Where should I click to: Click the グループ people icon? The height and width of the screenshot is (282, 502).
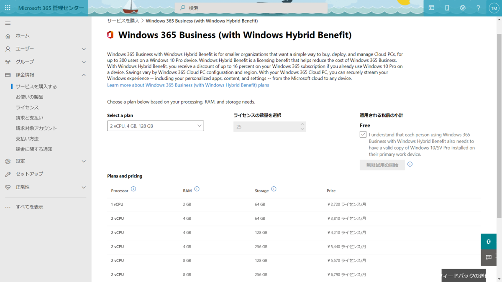pos(8,62)
